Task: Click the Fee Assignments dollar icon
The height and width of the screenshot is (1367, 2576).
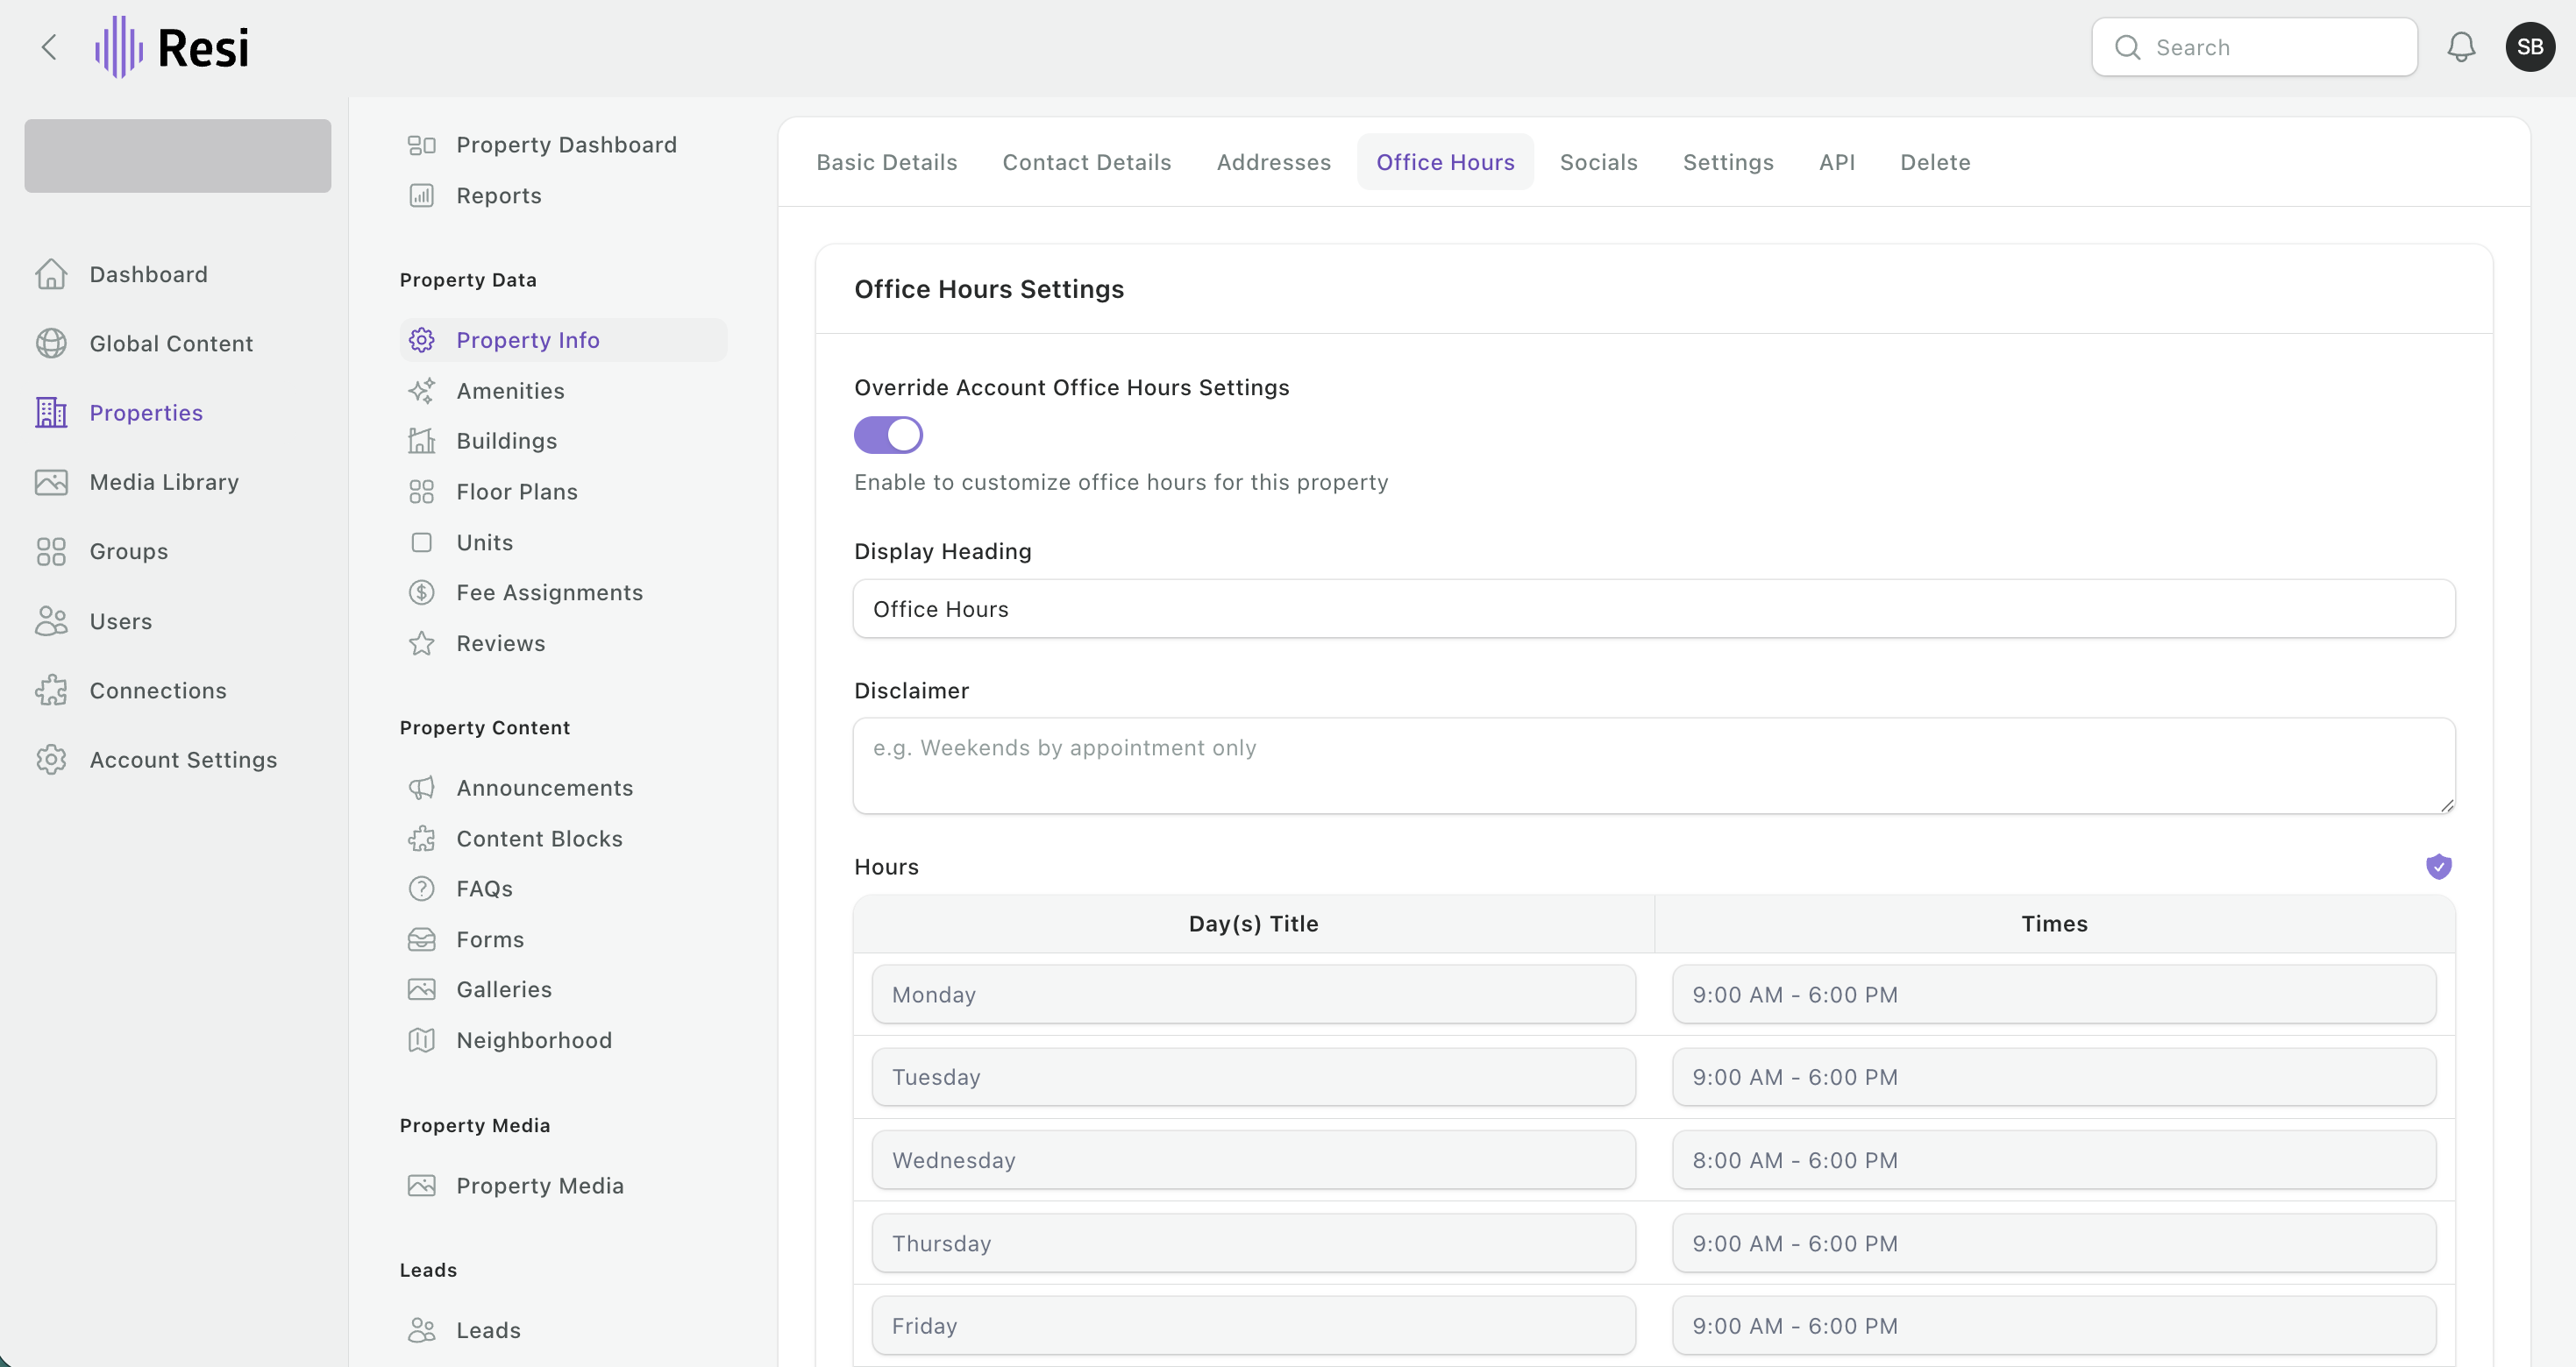Action: pyautogui.click(x=422, y=592)
